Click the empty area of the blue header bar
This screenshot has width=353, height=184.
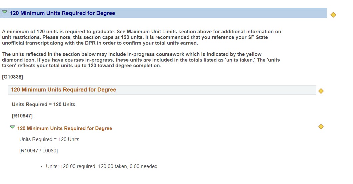tap(221, 13)
